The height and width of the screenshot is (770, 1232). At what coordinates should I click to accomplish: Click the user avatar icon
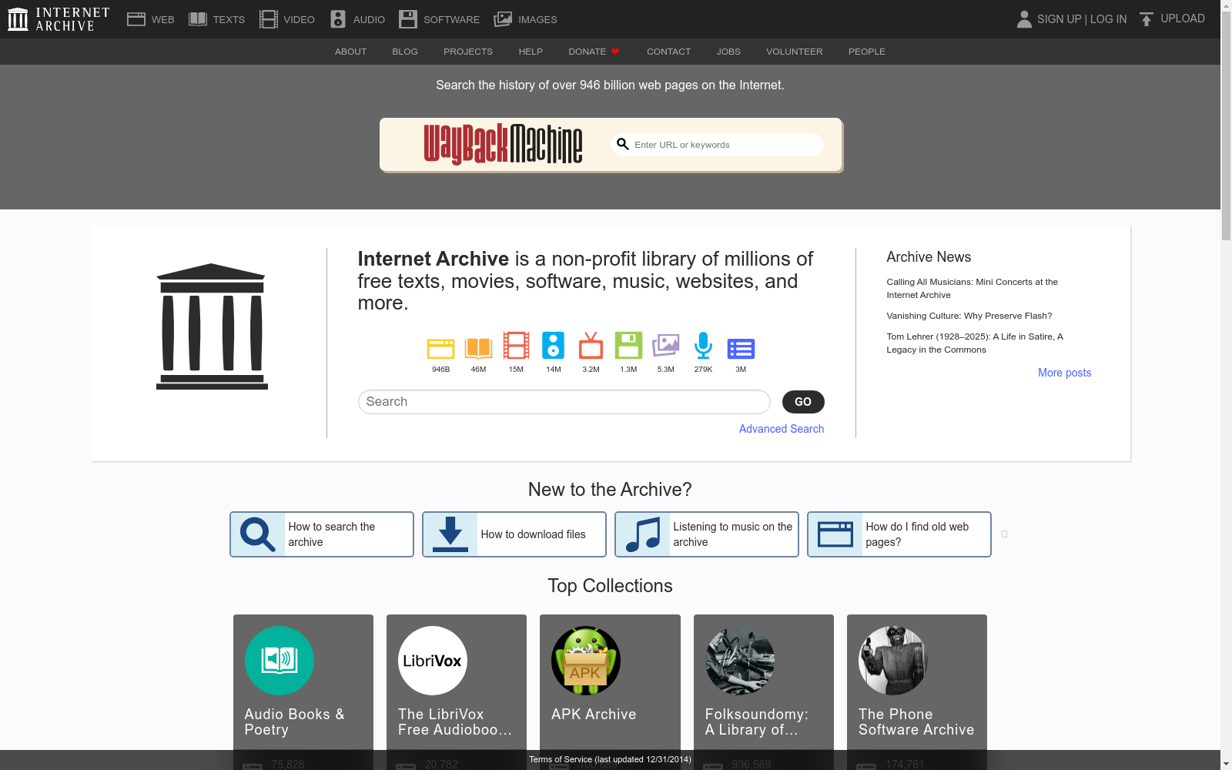coord(1024,19)
